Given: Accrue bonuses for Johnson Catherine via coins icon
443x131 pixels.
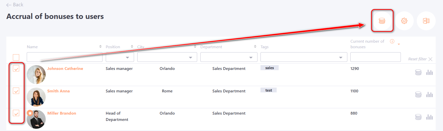Looking at the screenshot, I should tap(418, 72).
